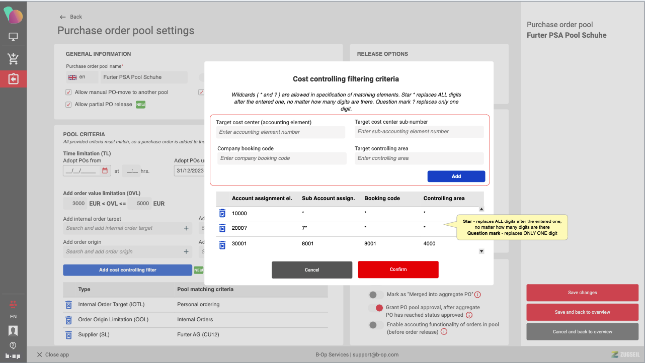Toggle Mark as Merged into aggregate PO
Screen dimensions: 645x363
[x=373, y=295]
